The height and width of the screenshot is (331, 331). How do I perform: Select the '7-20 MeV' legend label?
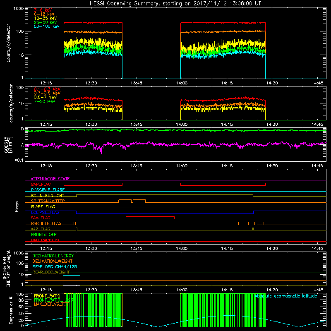pyautogui.click(x=45, y=101)
